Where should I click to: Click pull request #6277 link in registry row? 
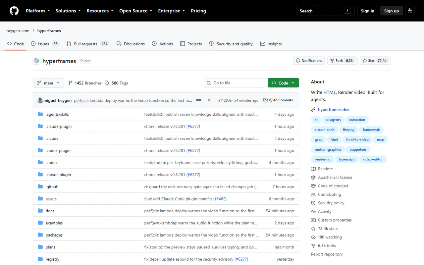point(241,259)
